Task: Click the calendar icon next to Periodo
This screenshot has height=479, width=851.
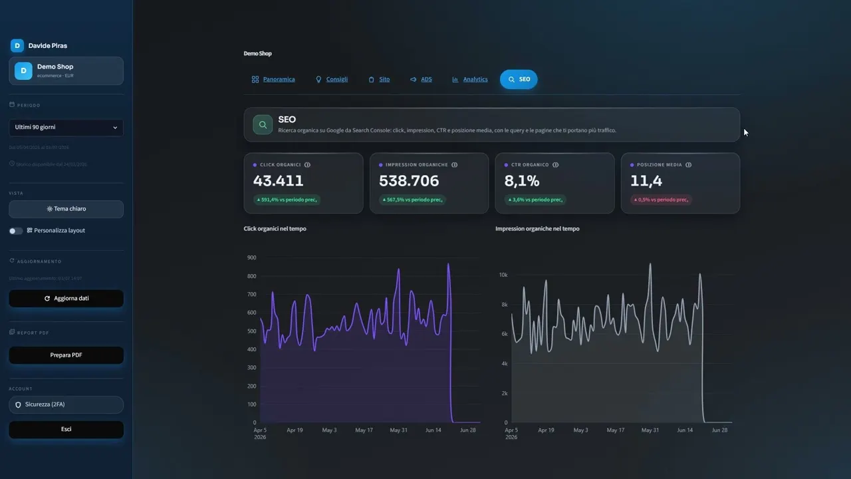Action: (12, 104)
